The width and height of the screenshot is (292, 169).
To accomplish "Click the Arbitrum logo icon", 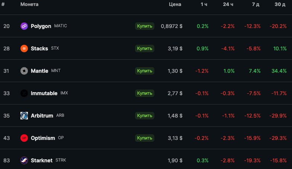I will pyautogui.click(x=24, y=116).
